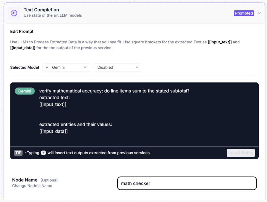Click the "extracted entities and their values" line

point(76,124)
